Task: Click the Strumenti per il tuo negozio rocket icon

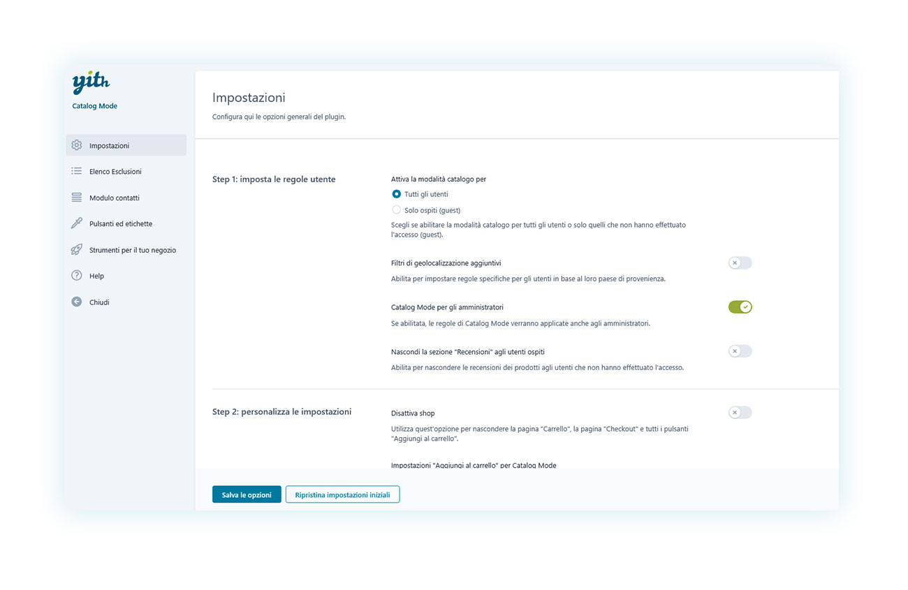Action: (77, 249)
